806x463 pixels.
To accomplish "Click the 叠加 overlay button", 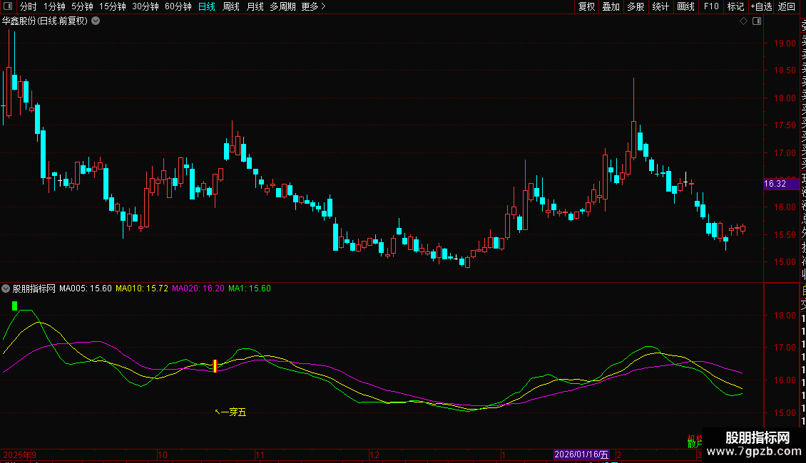I will click(611, 6).
